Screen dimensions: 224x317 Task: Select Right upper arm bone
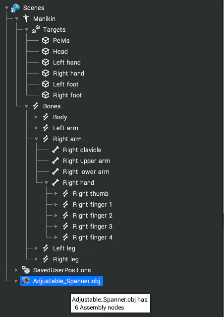86,160
